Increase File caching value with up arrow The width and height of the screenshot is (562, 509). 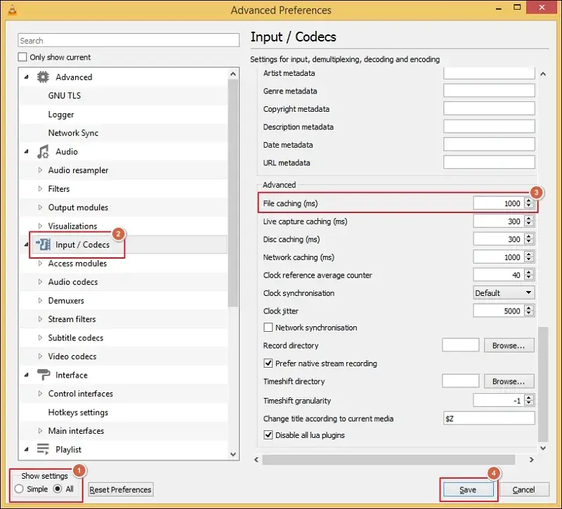pos(529,200)
